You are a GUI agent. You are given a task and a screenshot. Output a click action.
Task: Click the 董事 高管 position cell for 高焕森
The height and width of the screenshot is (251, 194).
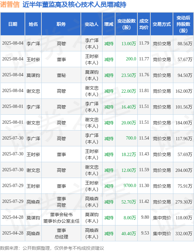pos(61,202)
